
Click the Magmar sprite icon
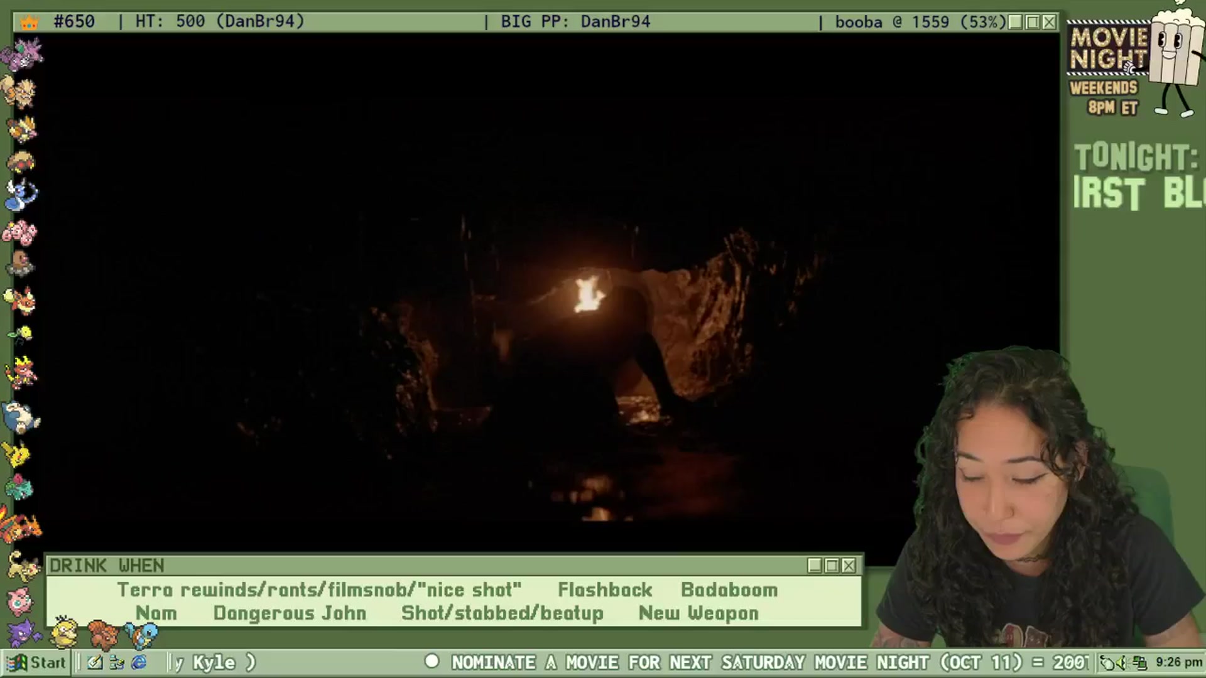22,372
